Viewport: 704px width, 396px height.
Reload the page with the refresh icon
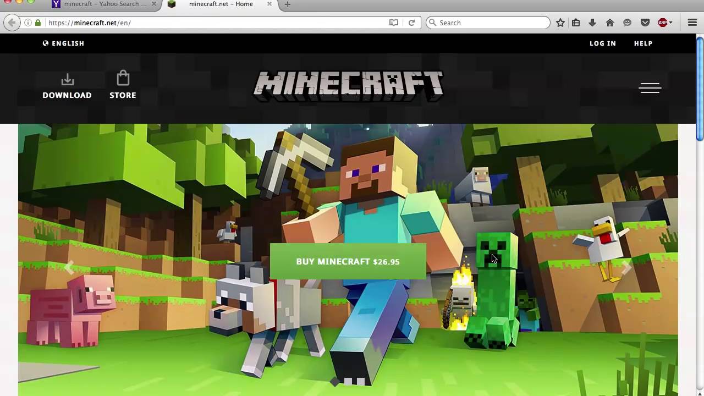pos(411,23)
